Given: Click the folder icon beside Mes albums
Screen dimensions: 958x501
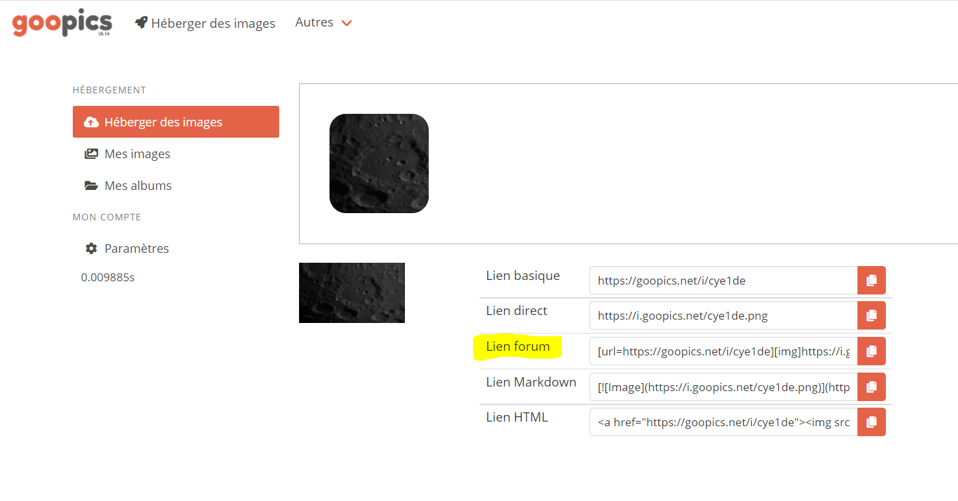Looking at the screenshot, I should pyautogui.click(x=91, y=186).
